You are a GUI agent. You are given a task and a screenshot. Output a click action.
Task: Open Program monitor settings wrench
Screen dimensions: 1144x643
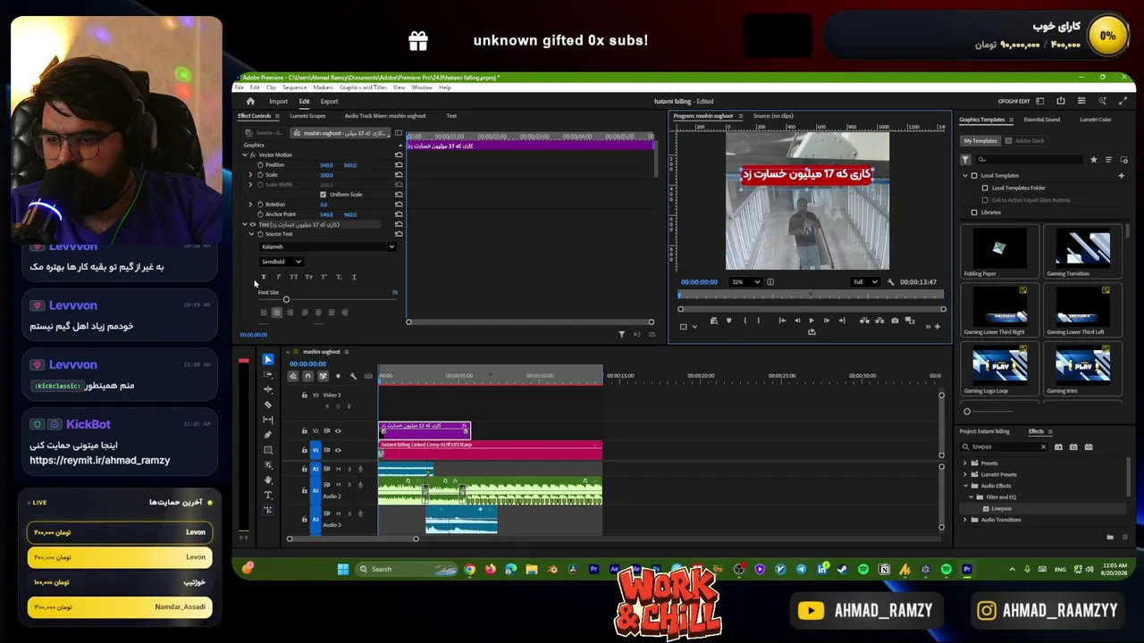point(890,282)
